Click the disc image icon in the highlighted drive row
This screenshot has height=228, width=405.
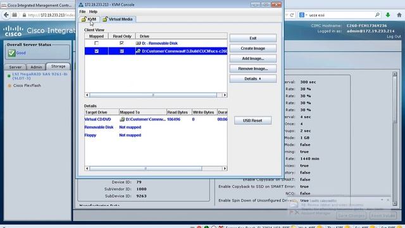[138, 51]
